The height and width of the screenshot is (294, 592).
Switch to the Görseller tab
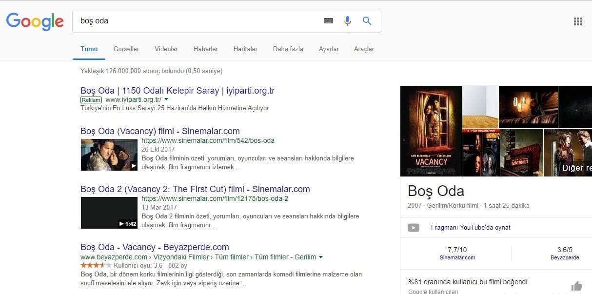point(126,49)
